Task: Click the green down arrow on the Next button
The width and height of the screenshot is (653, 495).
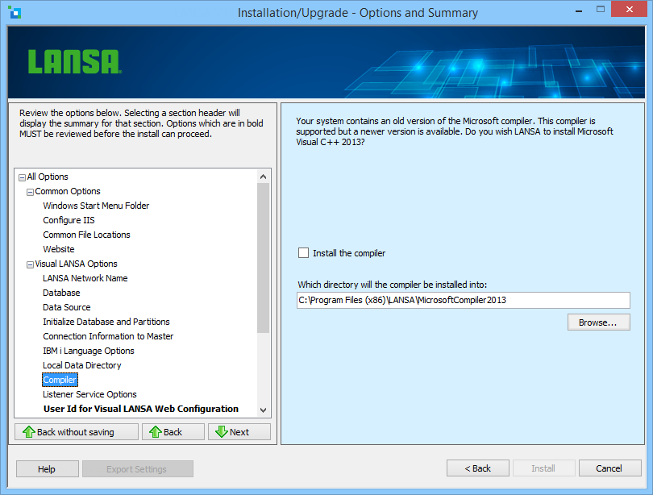Action: coord(222,432)
